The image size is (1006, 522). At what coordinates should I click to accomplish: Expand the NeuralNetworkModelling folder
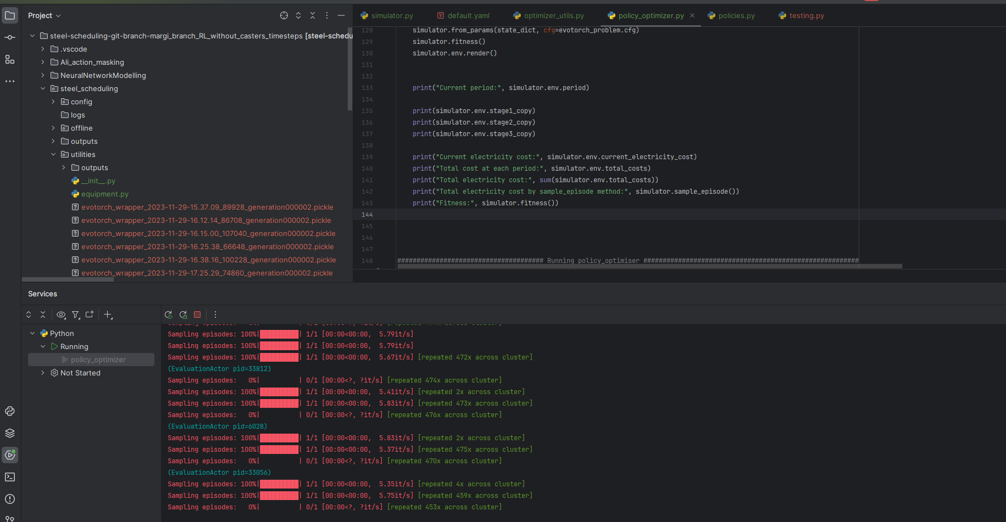(43, 75)
